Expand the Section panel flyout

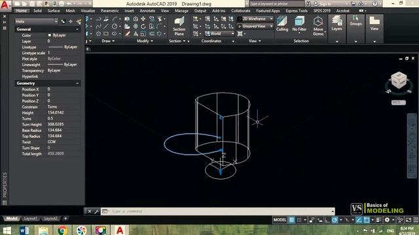click(177, 41)
